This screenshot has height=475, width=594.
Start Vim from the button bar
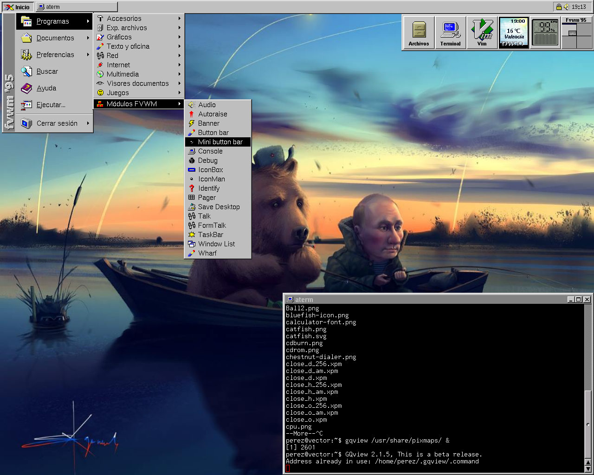pos(482,32)
